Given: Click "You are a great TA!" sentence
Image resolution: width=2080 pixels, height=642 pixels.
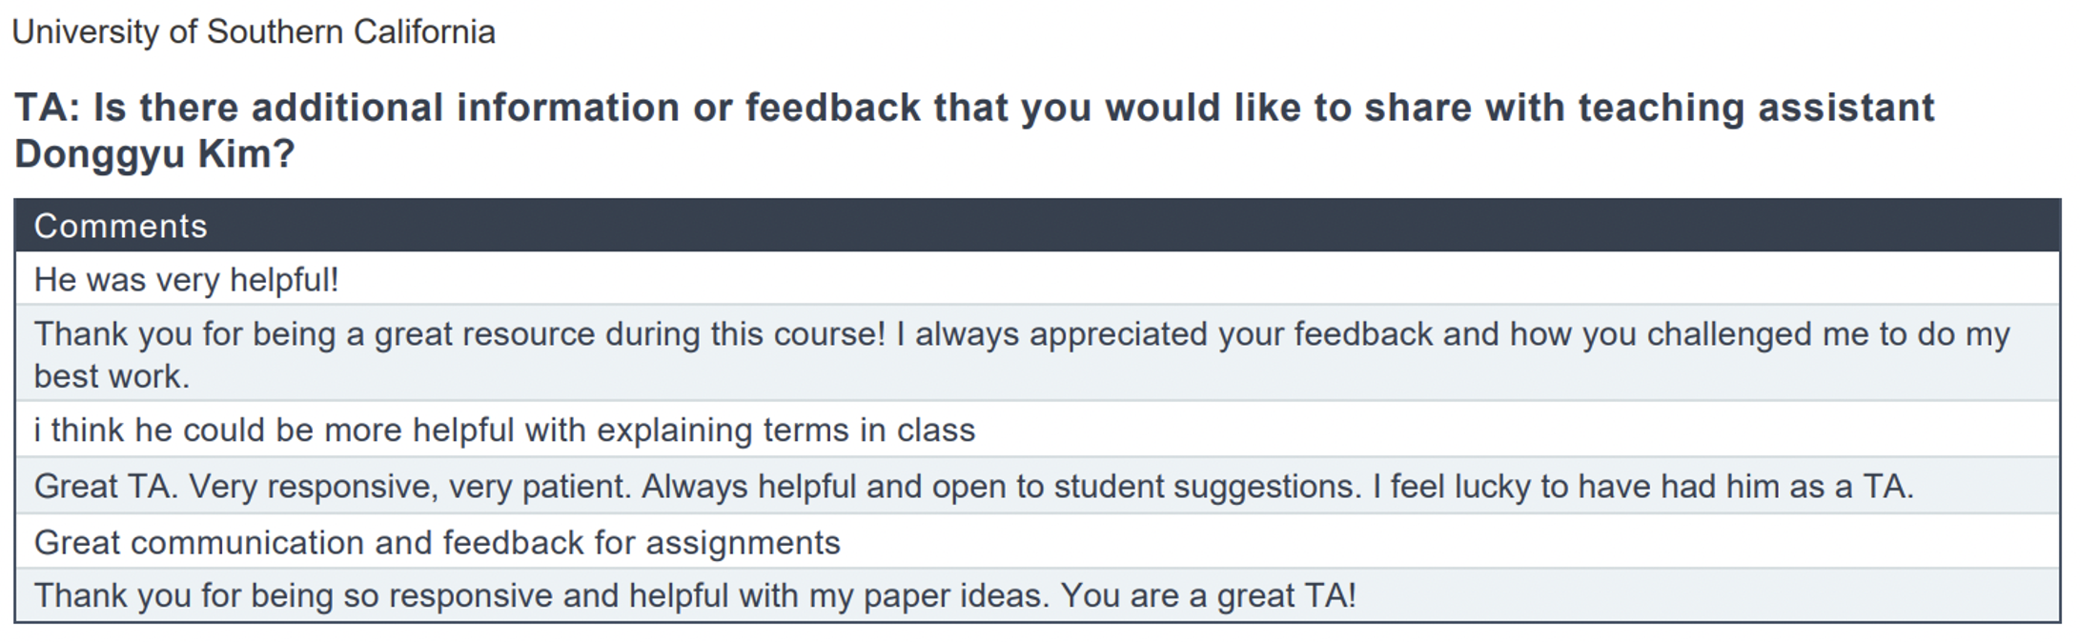Looking at the screenshot, I should 1208,595.
